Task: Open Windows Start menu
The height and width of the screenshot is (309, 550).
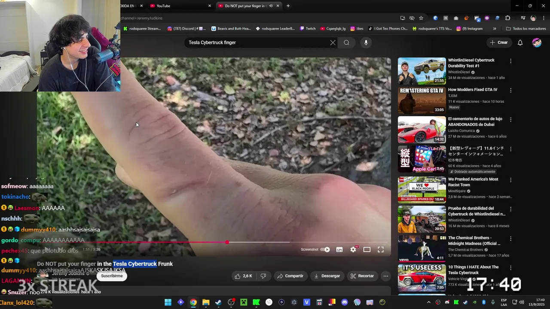Action: 168,302
